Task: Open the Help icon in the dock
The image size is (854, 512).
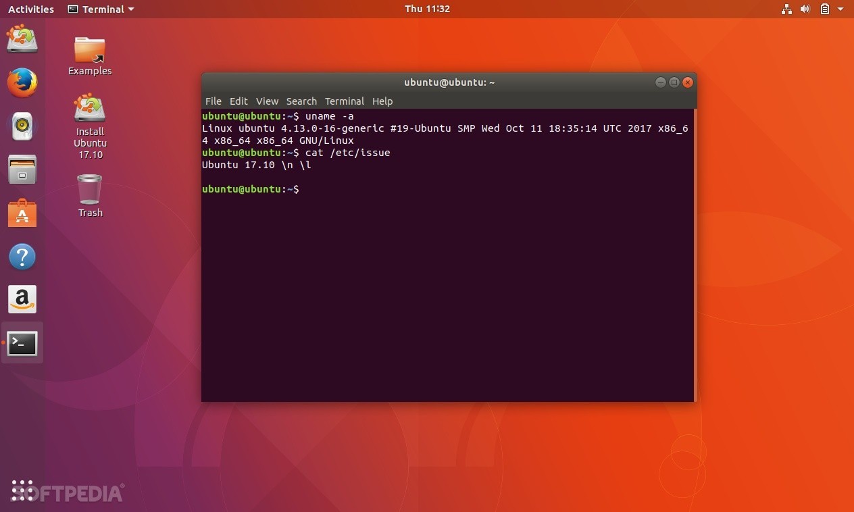Action: [x=22, y=257]
